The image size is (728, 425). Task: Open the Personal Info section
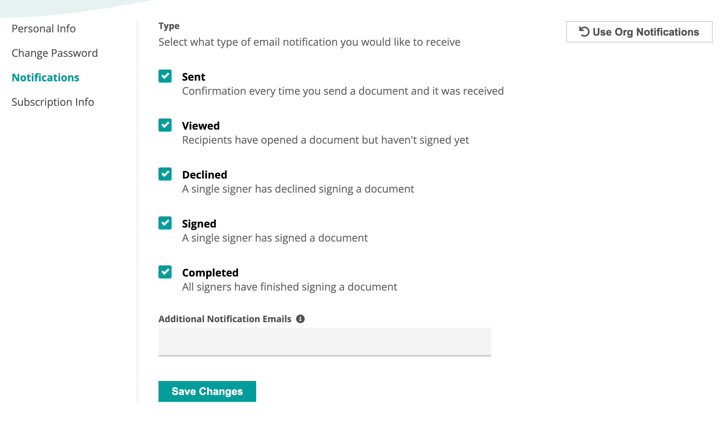(43, 28)
